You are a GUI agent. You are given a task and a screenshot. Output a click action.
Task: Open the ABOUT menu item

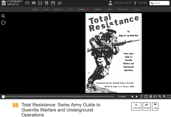point(35,9)
